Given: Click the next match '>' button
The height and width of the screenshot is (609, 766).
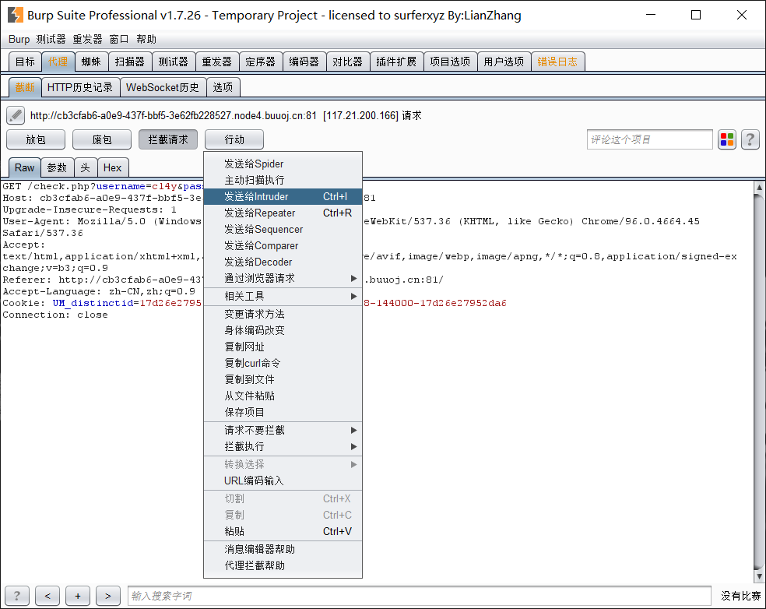Looking at the screenshot, I should (x=108, y=596).
